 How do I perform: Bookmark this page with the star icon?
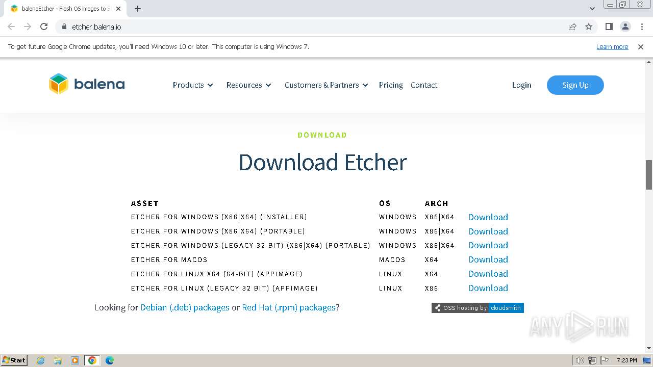pyautogui.click(x=589, y=27)
